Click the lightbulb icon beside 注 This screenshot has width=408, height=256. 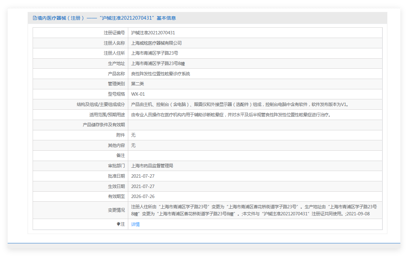[118, 224]
